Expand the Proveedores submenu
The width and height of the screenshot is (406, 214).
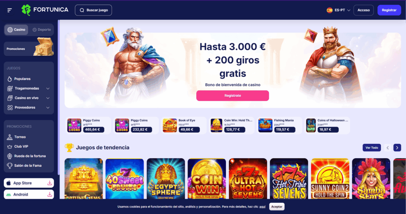click(x=29, y=108)
